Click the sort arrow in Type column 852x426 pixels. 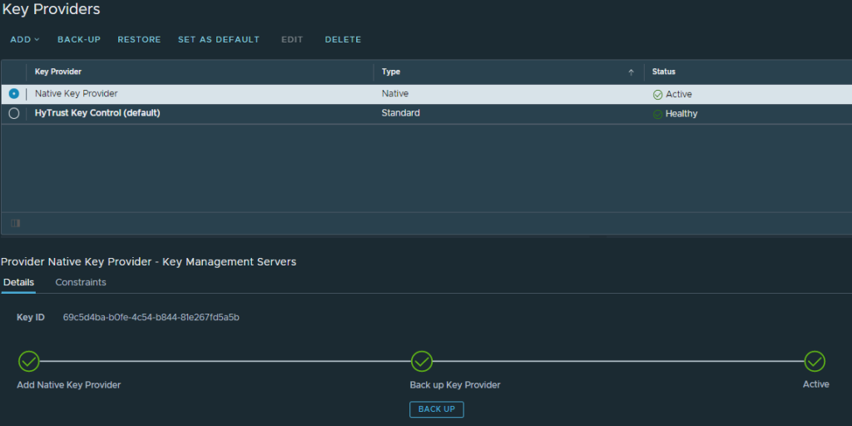click(x=631, y=72)
